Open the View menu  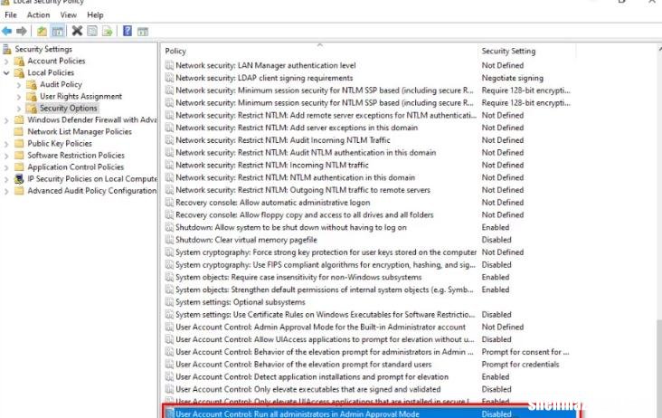point(69,14)
